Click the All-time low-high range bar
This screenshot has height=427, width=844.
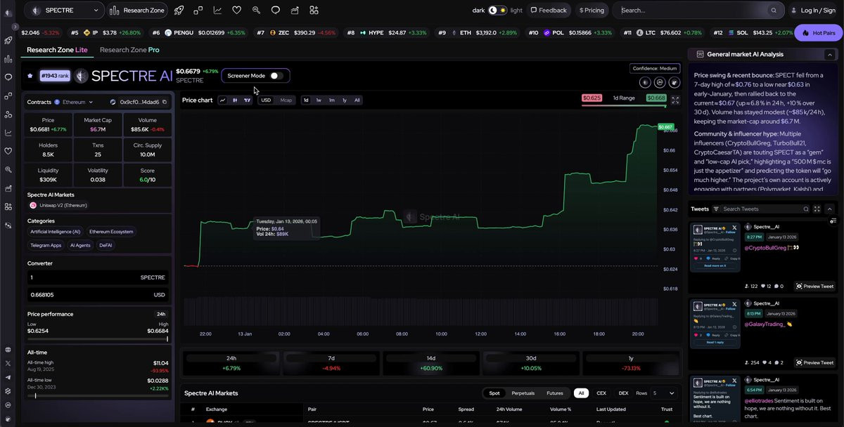pos(98,395)
